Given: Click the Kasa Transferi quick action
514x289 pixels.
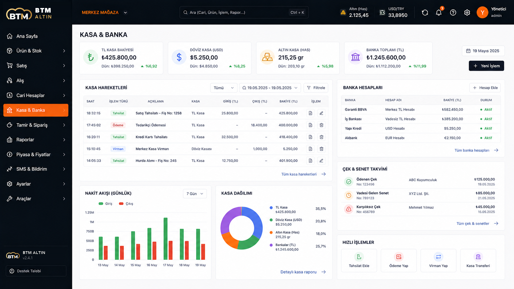Looking at the screenshot, I should point(478,260).
